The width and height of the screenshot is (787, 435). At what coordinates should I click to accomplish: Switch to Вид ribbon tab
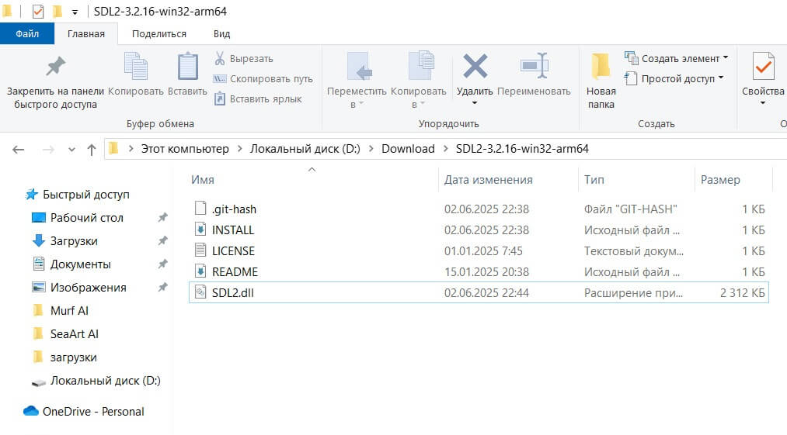click(221, 33)
